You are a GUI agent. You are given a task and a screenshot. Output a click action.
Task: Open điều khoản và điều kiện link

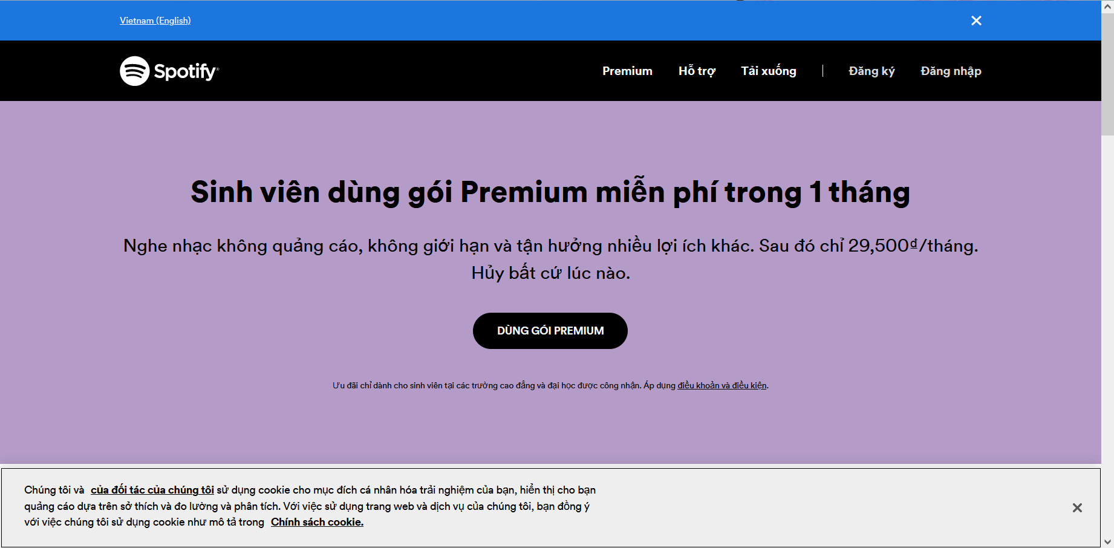[x=722, y=385]
